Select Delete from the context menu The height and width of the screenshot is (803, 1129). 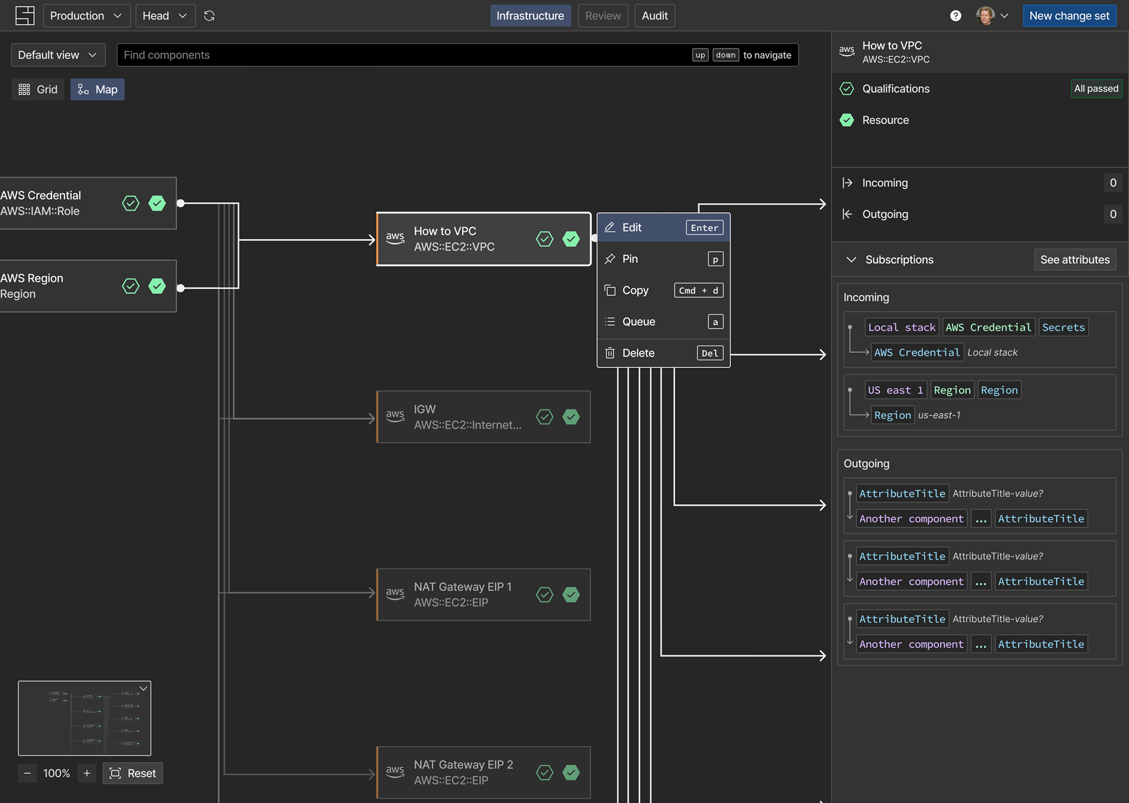click(663, 353)
